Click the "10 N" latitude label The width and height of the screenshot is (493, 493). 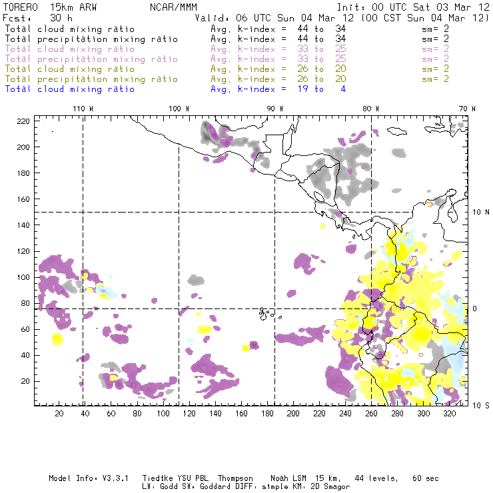pyautogui.click(x=481, y=213)
